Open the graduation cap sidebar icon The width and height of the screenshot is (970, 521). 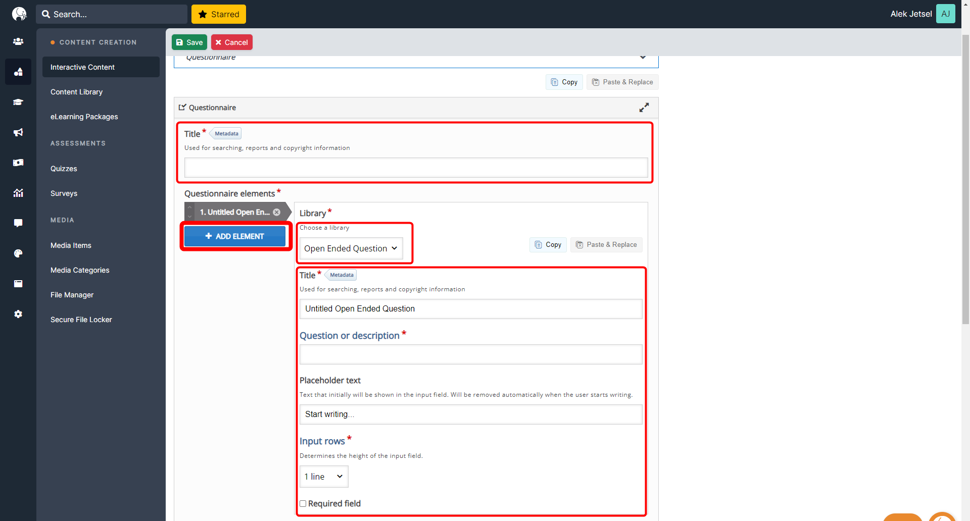pyautogui.click(x=18, y=102)
